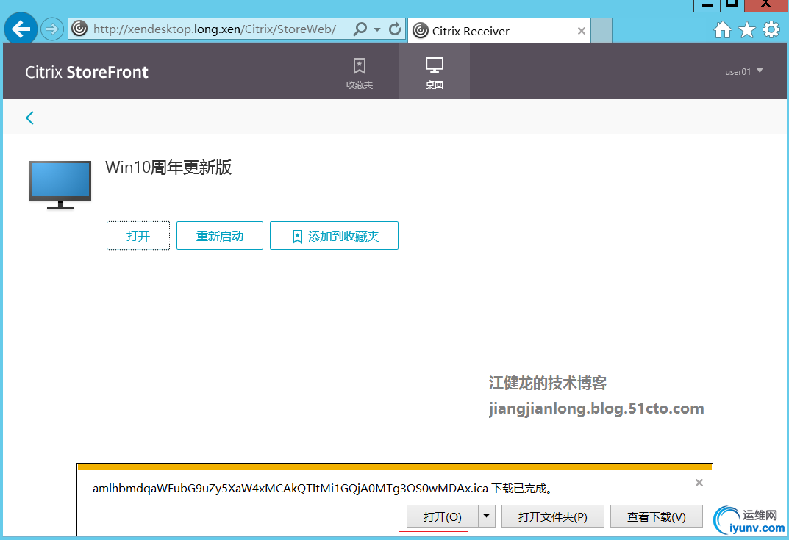The image size is (789, 540).
Task: Click the search magnifier in address bar
Action: coord(360,29)
